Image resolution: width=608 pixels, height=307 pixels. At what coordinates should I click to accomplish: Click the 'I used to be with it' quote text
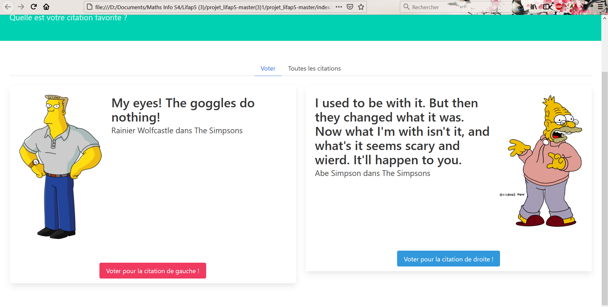tap(402, 131)
